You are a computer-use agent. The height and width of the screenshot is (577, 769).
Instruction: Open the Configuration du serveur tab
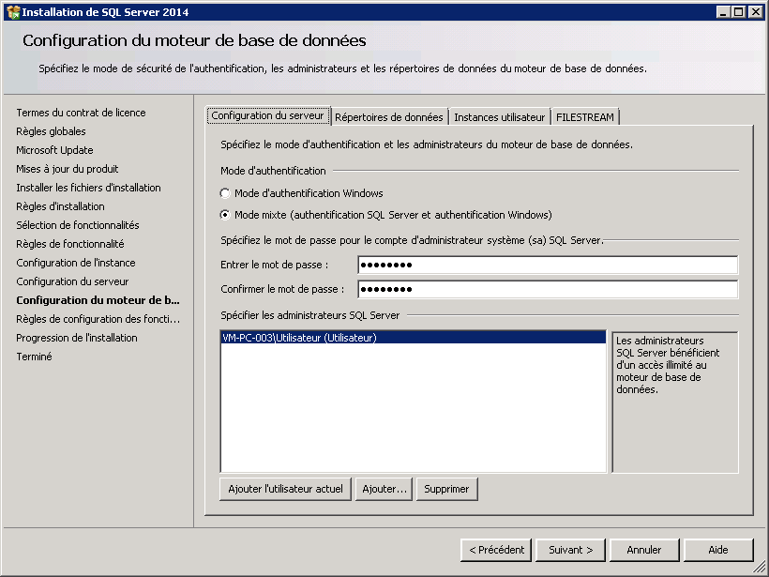tap(268, 116)
